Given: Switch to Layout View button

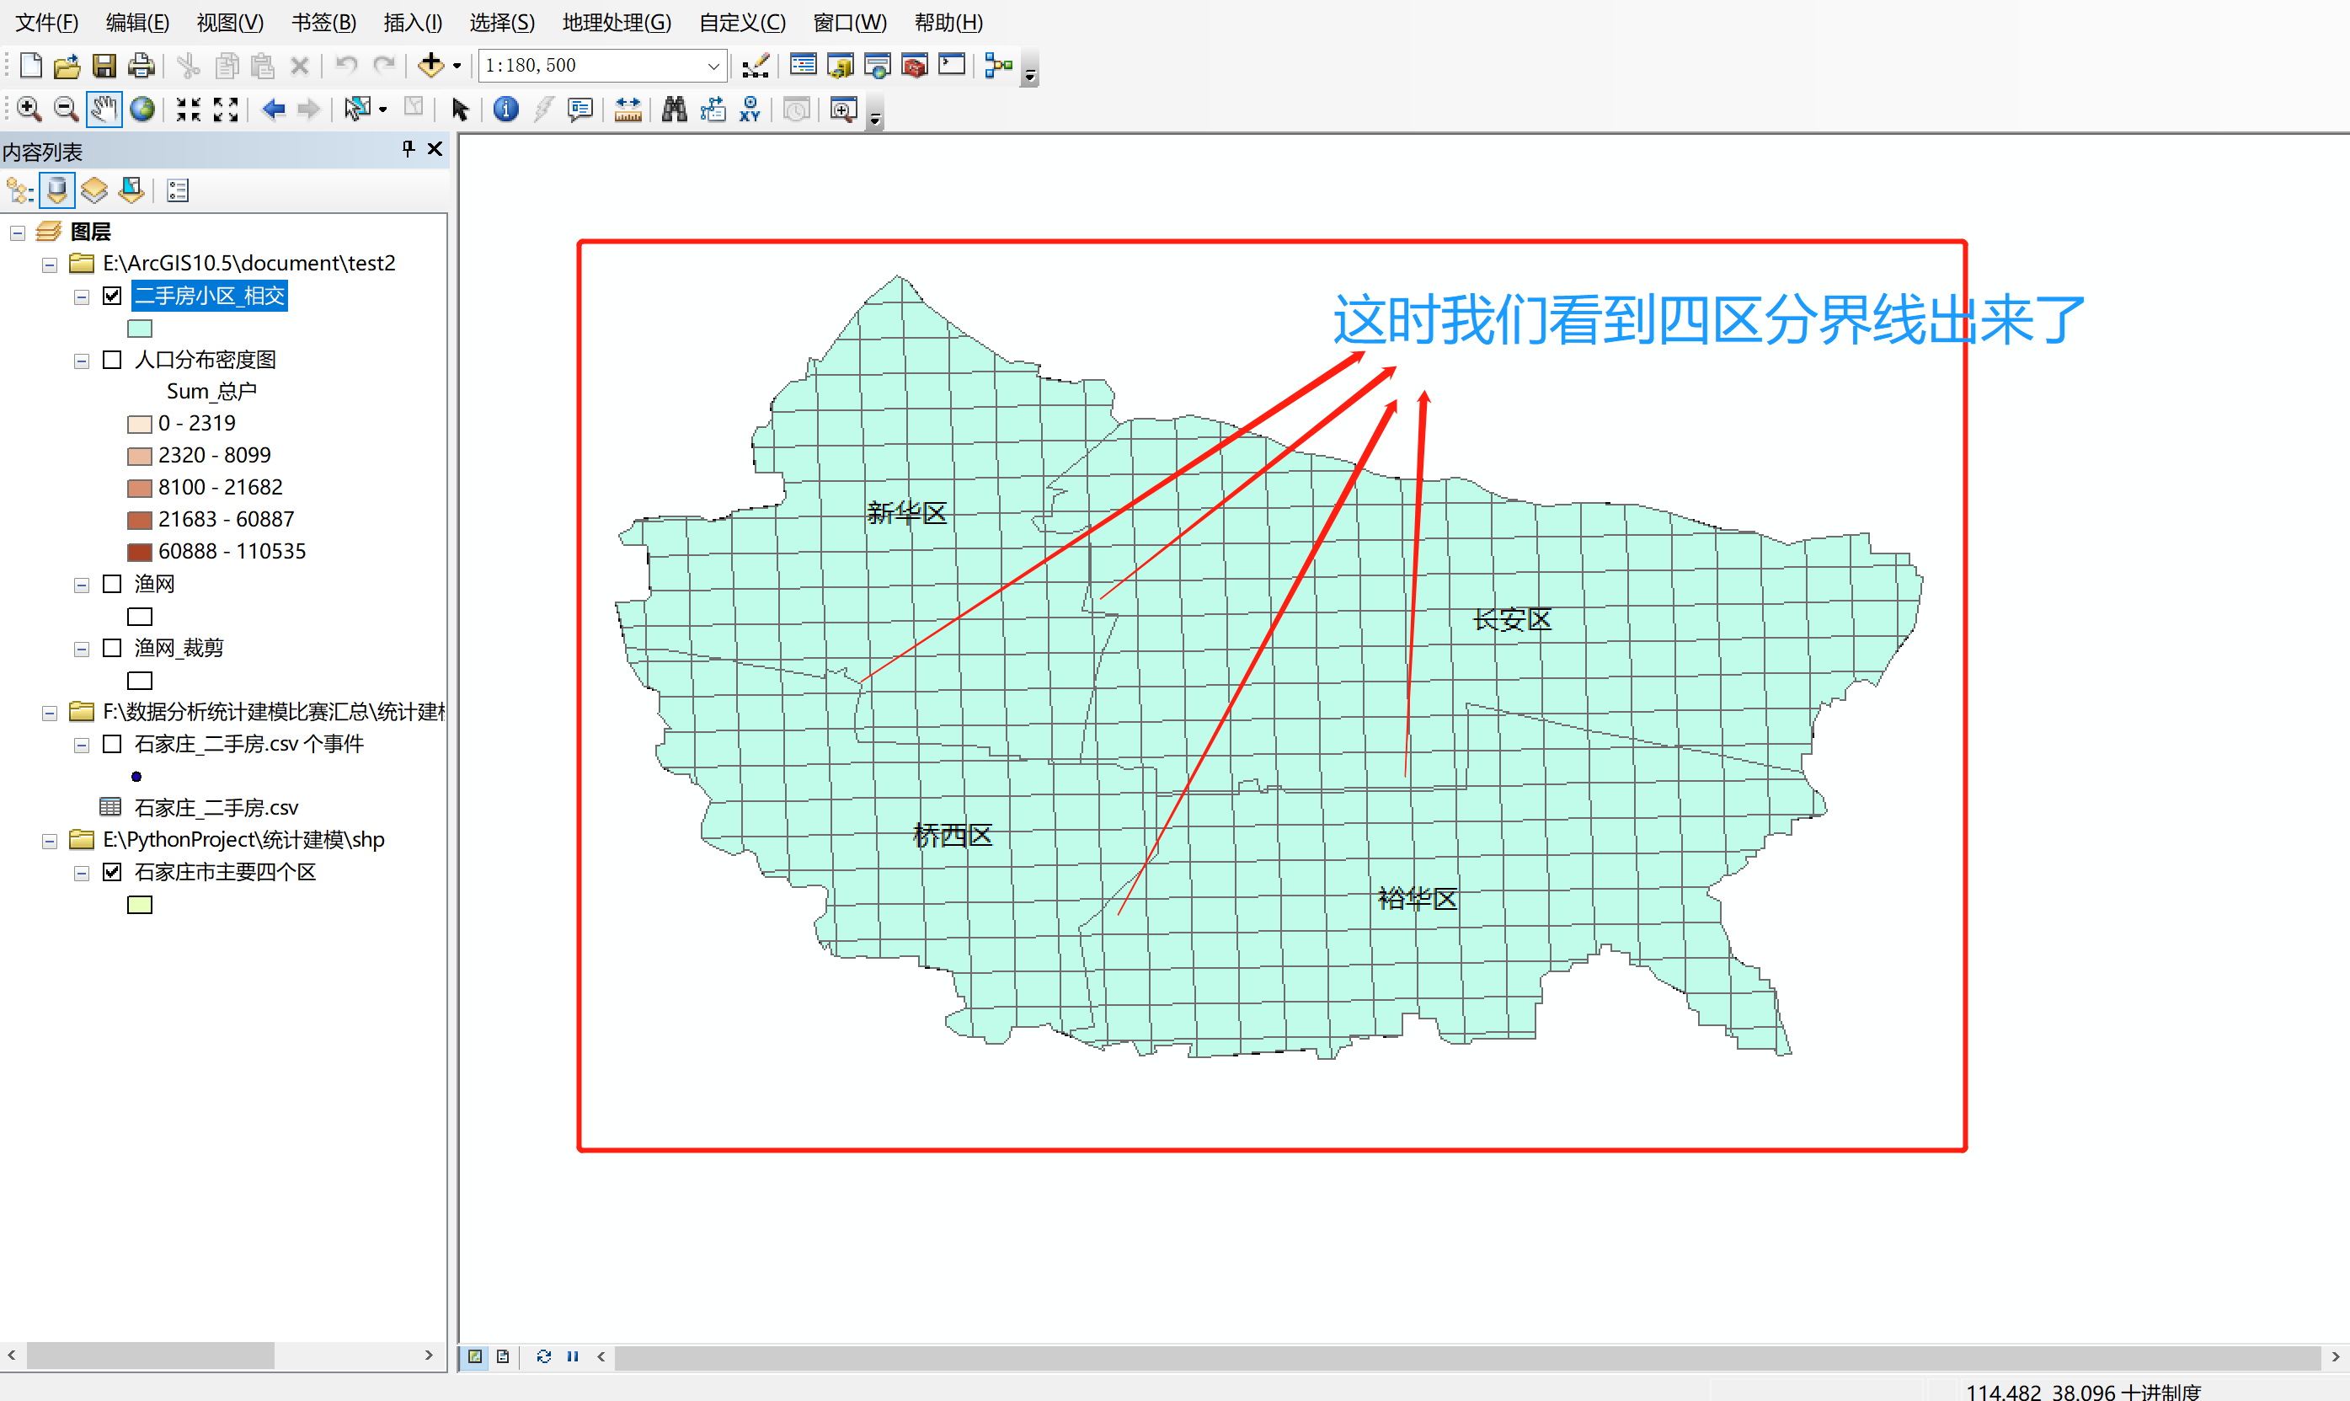Looking at the screenshot, I should [503, 1356].
